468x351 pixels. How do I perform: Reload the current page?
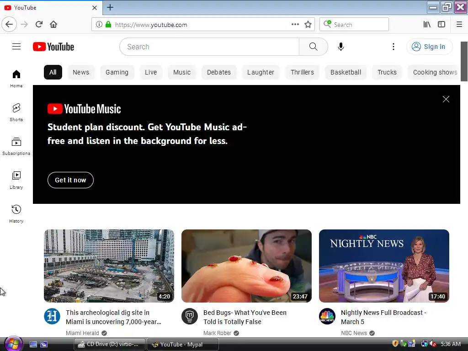39,25
